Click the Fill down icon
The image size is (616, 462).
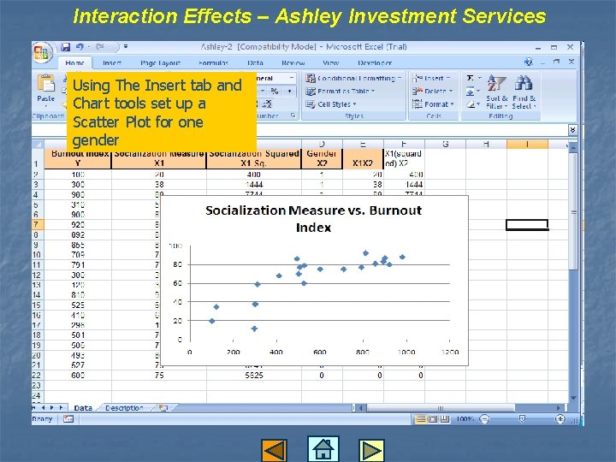coord(471,92)
